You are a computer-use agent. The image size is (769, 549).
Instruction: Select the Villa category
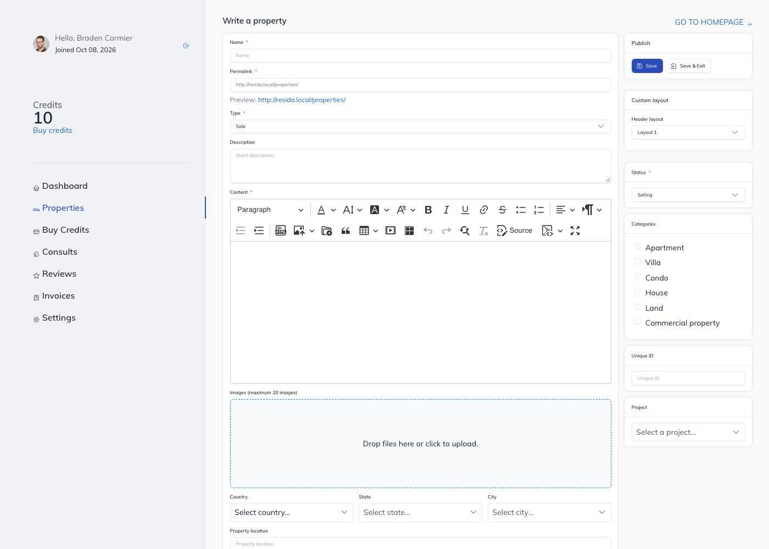point(638,261)
